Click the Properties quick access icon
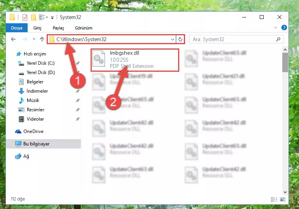Image resolution: width=299 pixels, height=209 pixels. point(25,17)
